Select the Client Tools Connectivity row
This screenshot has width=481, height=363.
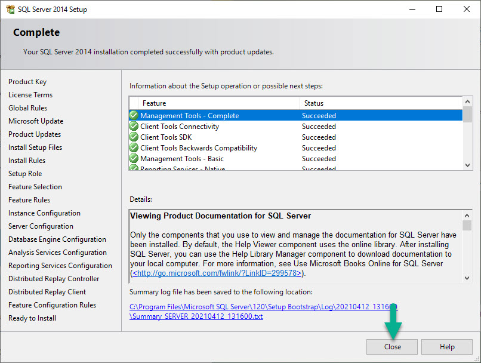click(296, 126)
